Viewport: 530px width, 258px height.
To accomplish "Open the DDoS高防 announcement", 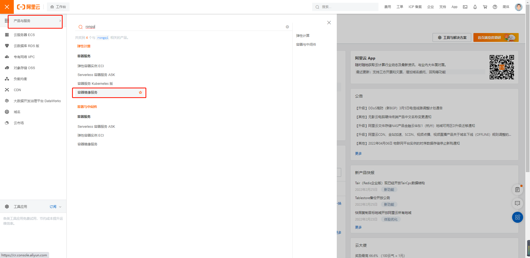I will 399,108.
